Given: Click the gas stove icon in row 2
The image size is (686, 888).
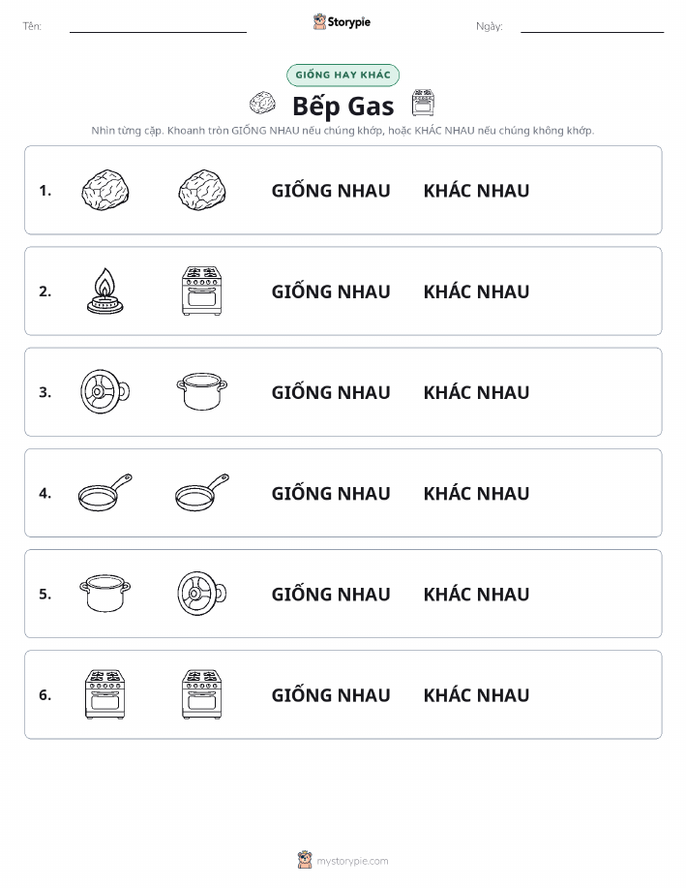Looking at the screenshot, I should 202,291.
